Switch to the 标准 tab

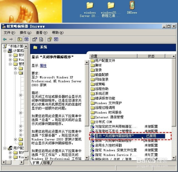(x=47, y=163)
